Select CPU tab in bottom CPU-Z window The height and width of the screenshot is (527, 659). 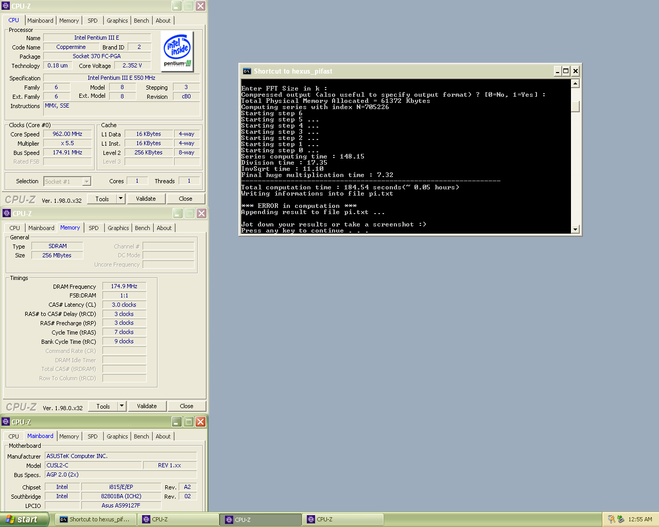(x=14, y=436)
